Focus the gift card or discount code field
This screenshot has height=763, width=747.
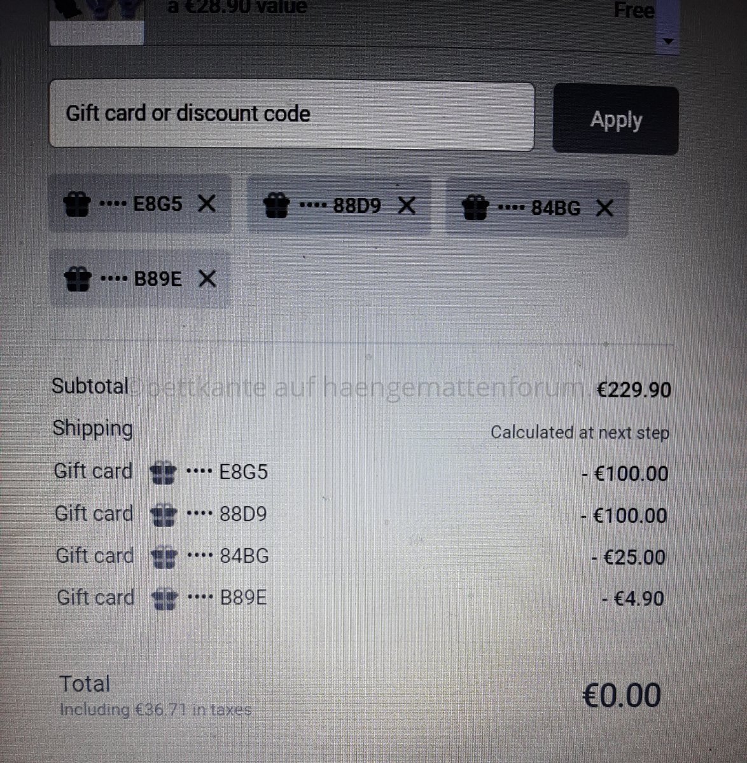pos(291,114)
